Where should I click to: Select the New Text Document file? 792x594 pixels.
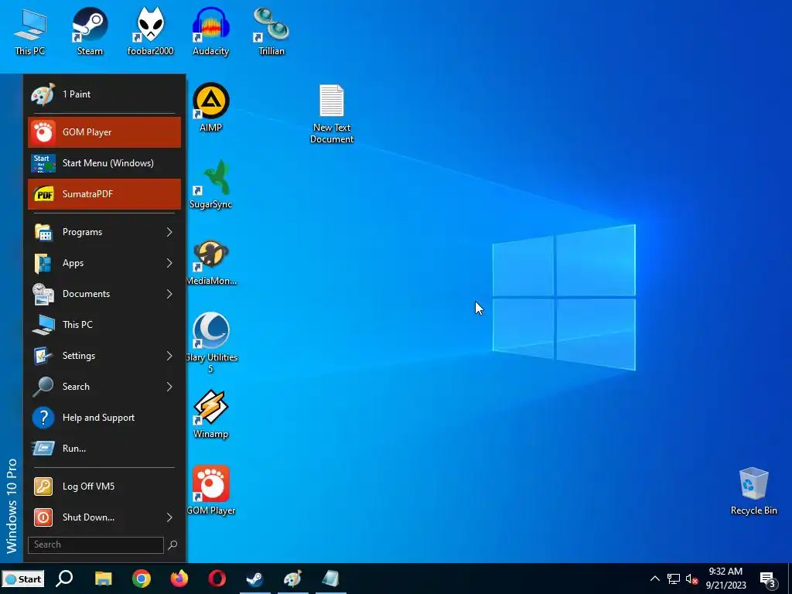[331, 114]
